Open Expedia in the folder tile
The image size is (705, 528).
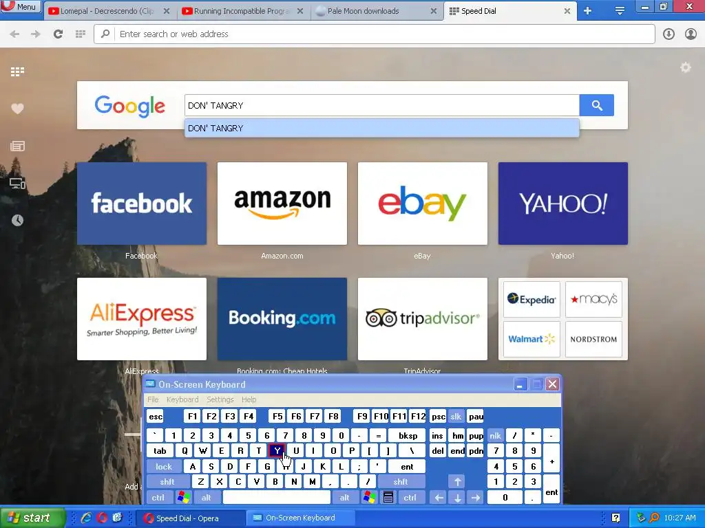tap(532, 300)
